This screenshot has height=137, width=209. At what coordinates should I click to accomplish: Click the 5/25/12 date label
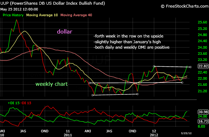186,133
